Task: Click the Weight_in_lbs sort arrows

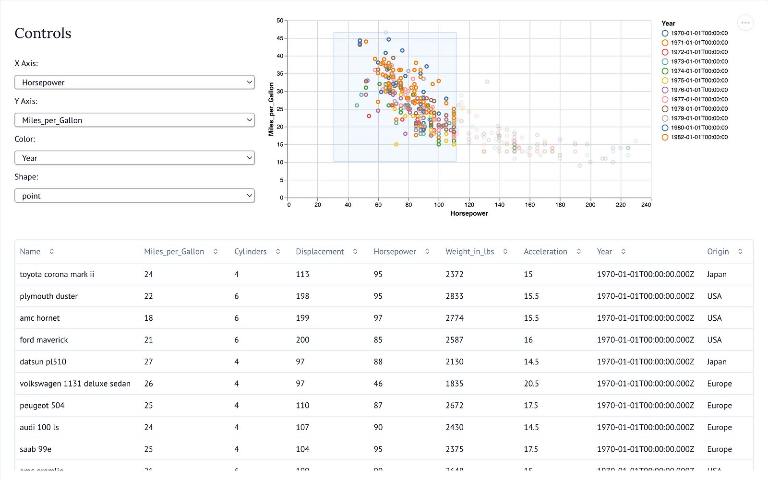Action: (x=505, y=252)
